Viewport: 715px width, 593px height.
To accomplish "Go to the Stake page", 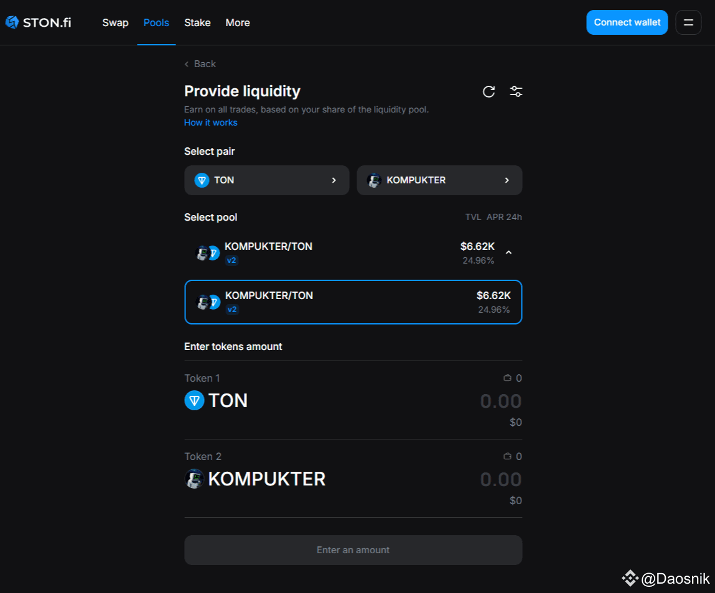I will (197, 23).
